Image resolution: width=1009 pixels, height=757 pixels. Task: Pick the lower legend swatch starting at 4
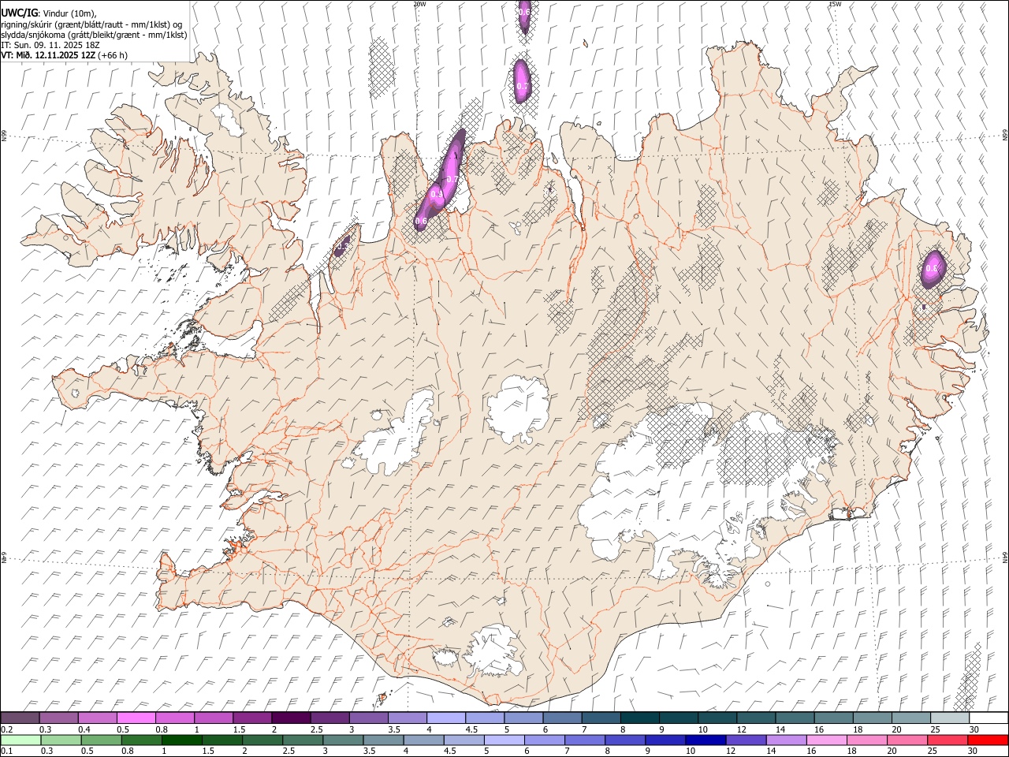click(x=423, y=740)
